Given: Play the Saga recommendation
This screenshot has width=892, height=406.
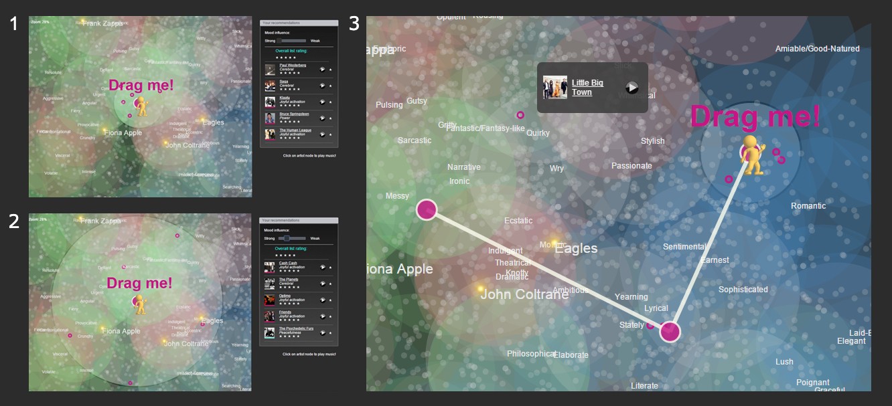Looking at the screenshot, I should point(322,86).
